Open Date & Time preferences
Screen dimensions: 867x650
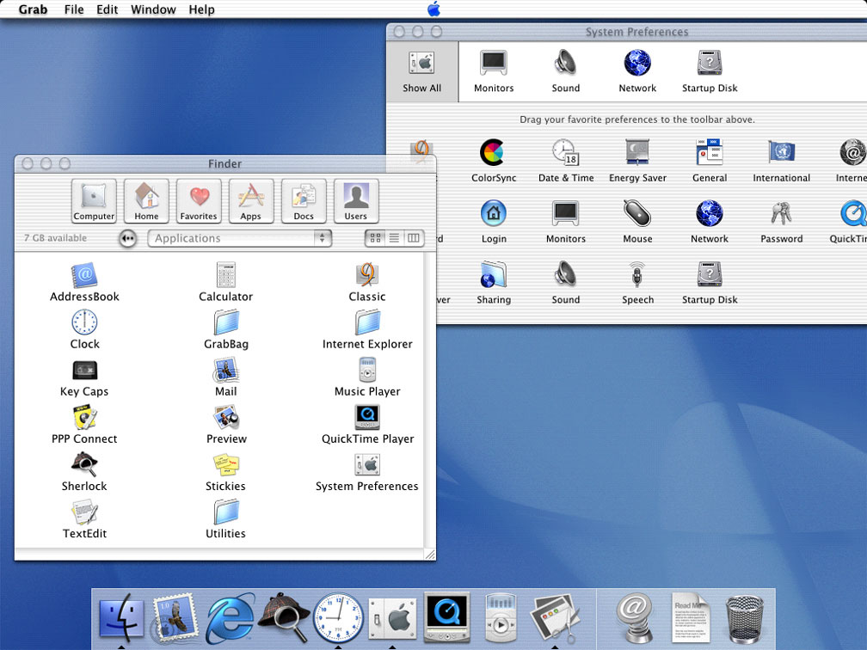pyautogui.click(x=566, y=160)
